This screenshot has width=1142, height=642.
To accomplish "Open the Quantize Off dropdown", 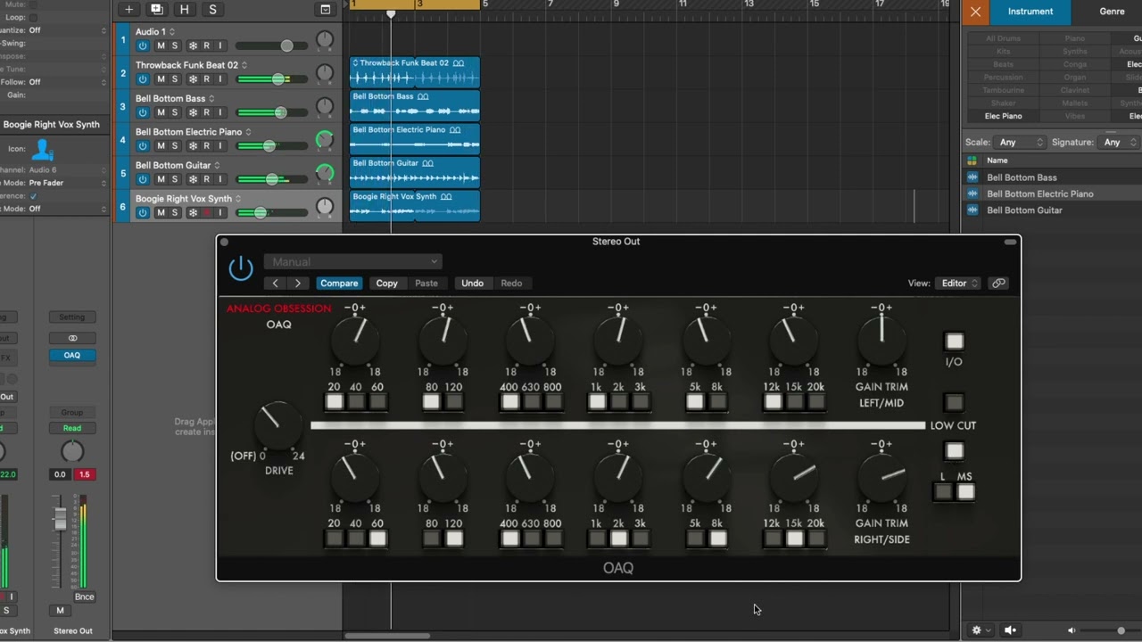I will (x=67, y=30).
